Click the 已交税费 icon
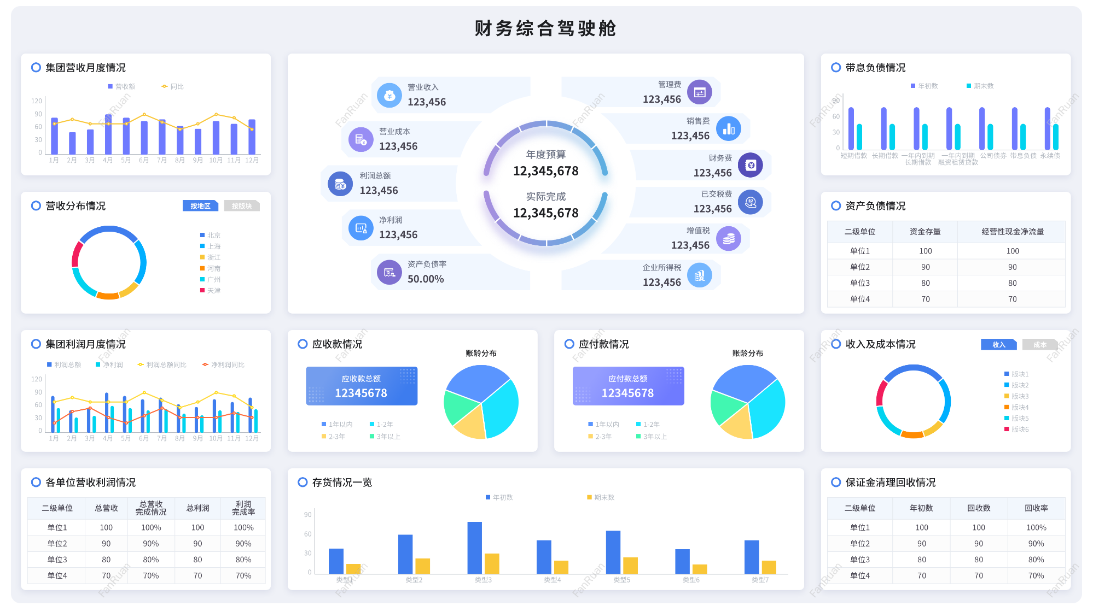Viewport: 1093px width, 606px height. pos(751,202)
